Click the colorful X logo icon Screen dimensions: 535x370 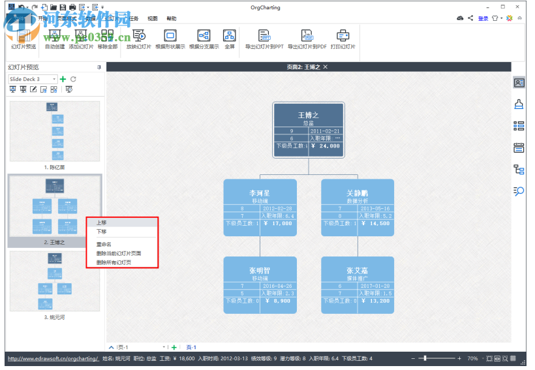coord(510,18)
